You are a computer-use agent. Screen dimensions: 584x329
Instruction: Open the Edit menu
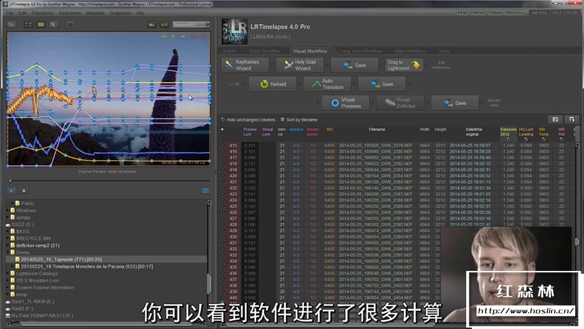click(x=22, y=12)
